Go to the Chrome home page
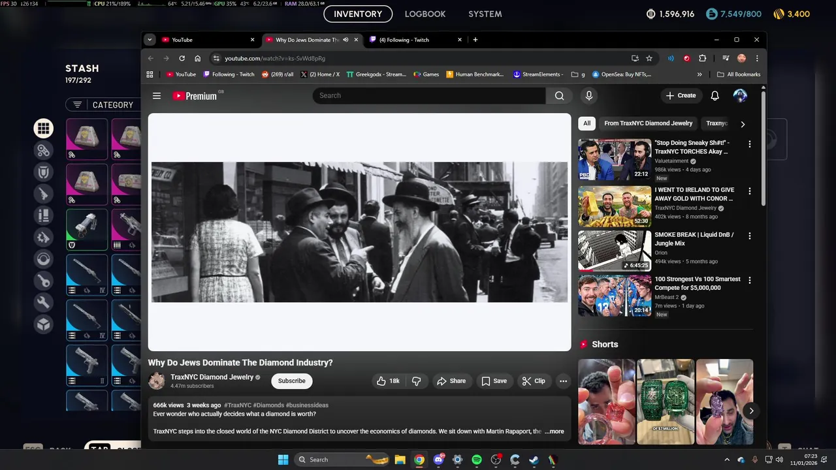Viewport: 836px width, 470px height. click(x=197, y=58)
